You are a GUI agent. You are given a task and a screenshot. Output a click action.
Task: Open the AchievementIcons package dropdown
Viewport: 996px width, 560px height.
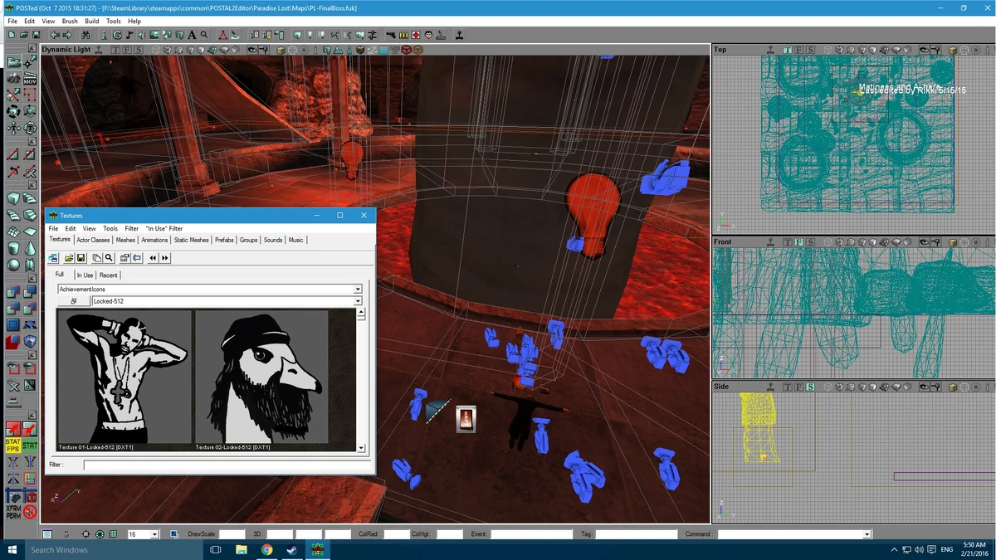click(357, 289)
